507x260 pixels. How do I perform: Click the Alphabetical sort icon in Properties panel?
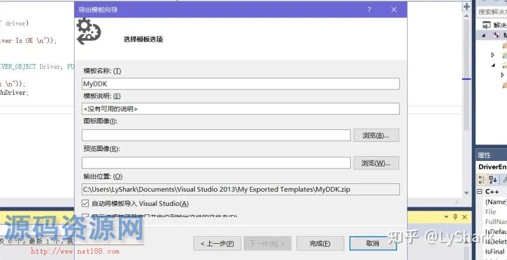tap(493, 179)
